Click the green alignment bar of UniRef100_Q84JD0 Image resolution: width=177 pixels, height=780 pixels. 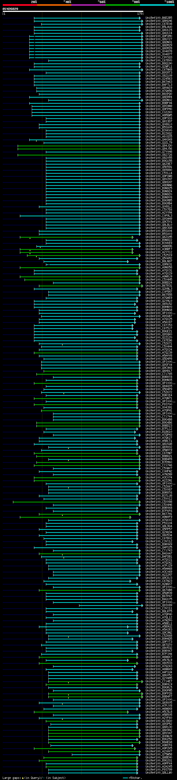[x=79, y=146]
